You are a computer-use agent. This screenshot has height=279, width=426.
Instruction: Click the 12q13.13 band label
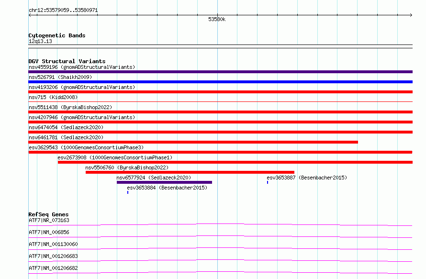click(x=40, y=41)
